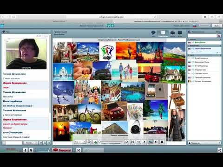Jump to the last slide
The height and width of the screenshot is (167, 223).
[x=156, y=141]
